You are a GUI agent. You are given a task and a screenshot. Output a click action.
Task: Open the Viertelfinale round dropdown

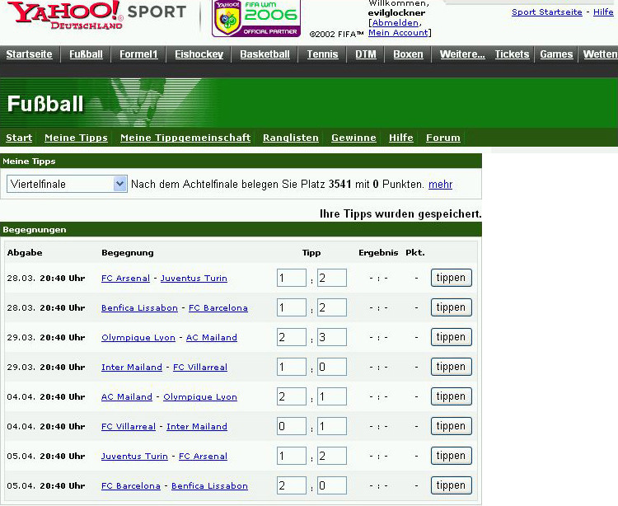(67, 184)
